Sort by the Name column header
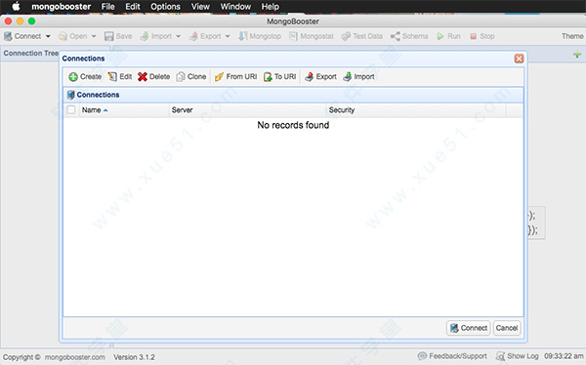This screenshot has width=586, height=365. tap(124, 110)
